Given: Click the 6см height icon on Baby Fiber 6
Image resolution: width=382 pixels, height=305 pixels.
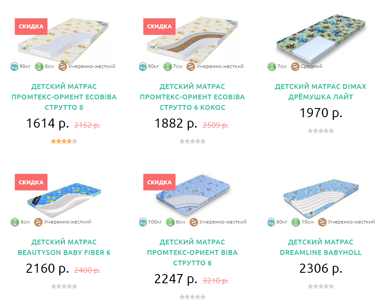Looking at the screenshot, I should click(x=15, y=222).
